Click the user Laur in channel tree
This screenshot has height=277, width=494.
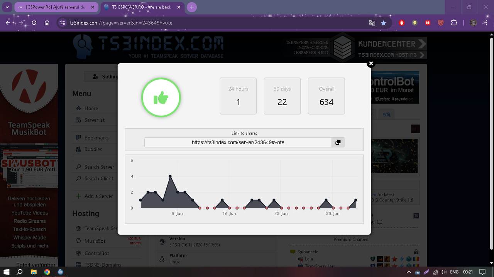click(309, 259)
